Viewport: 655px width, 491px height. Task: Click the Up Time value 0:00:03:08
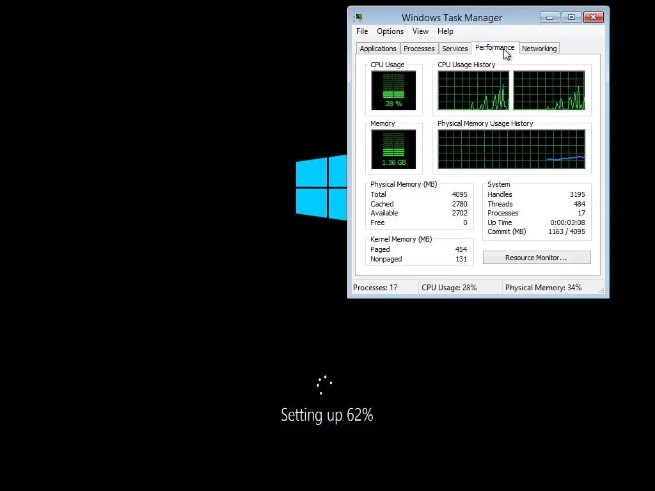coord(567,222)
